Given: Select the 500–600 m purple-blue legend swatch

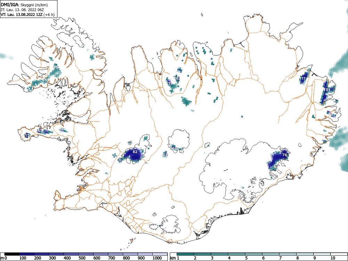Looking at the screenshot, I should click(86, 254).
